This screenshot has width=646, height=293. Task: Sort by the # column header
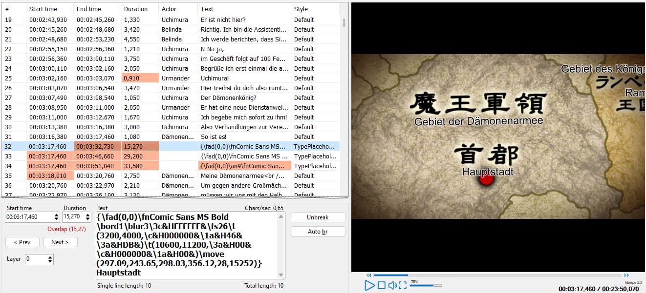(x=13, y=9)
